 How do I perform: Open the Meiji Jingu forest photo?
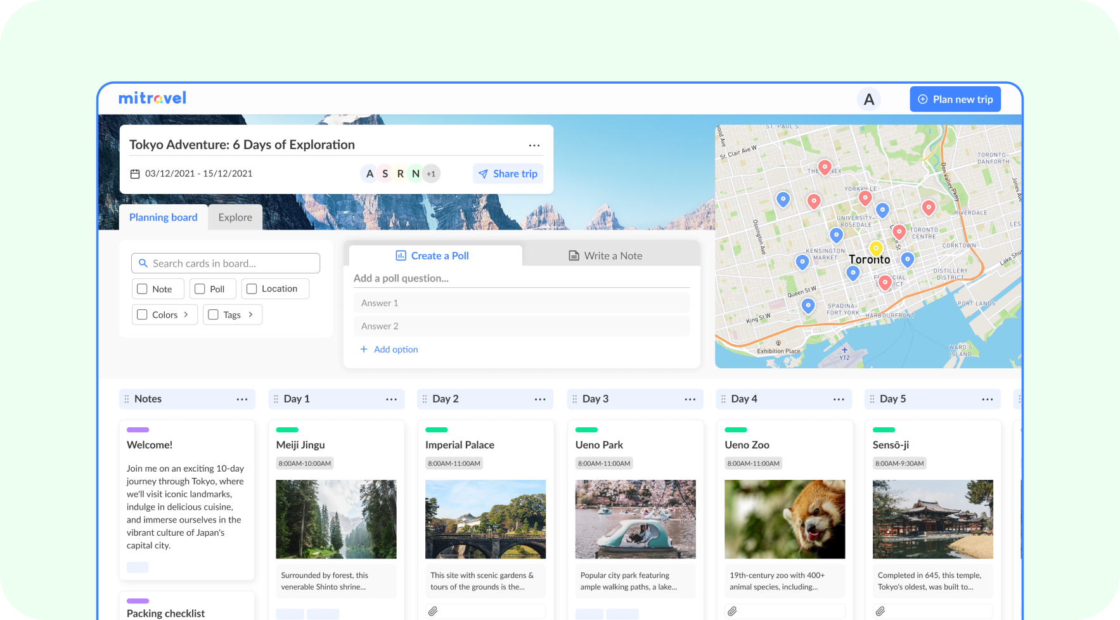[337, 519]
